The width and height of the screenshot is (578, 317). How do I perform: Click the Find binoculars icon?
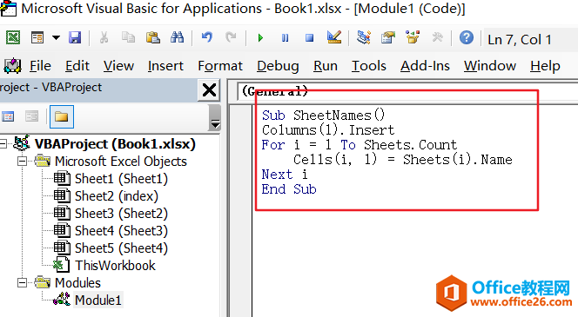[x=177, y=37]
